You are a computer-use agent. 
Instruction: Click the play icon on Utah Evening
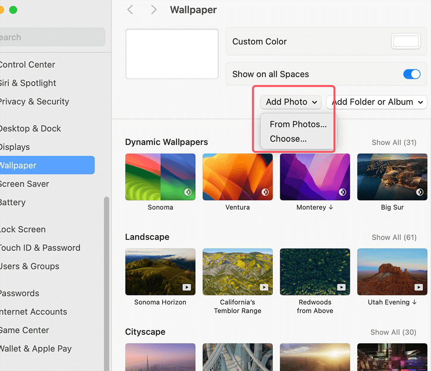[419, 287]
